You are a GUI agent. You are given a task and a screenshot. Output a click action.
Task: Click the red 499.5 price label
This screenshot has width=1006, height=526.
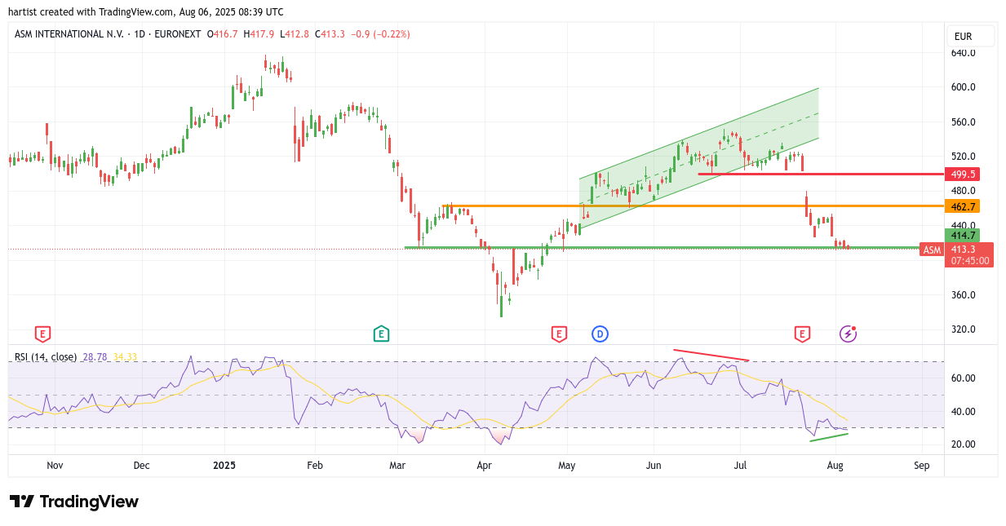click(x=961, y=175)
